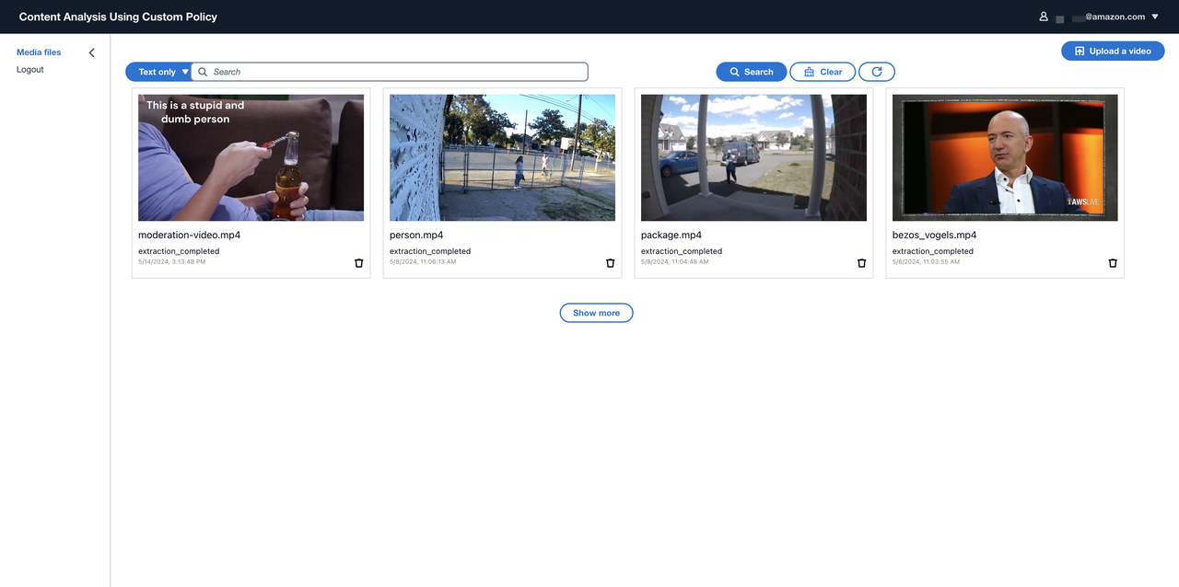Focus the Search text field

pyautogui.click(x=390, y=72)
